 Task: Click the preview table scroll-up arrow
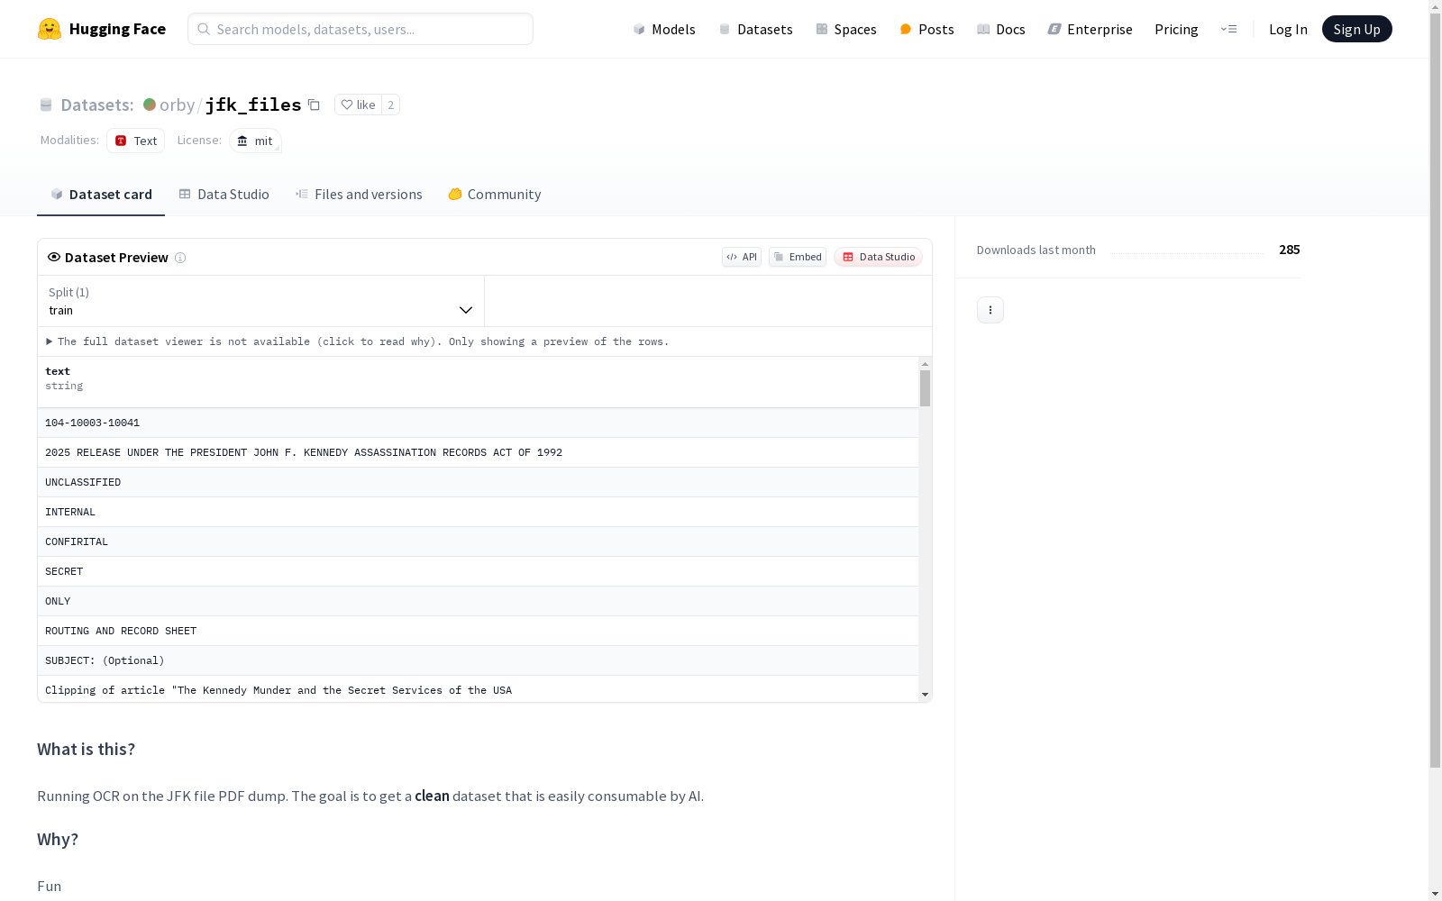pos(925,364)
